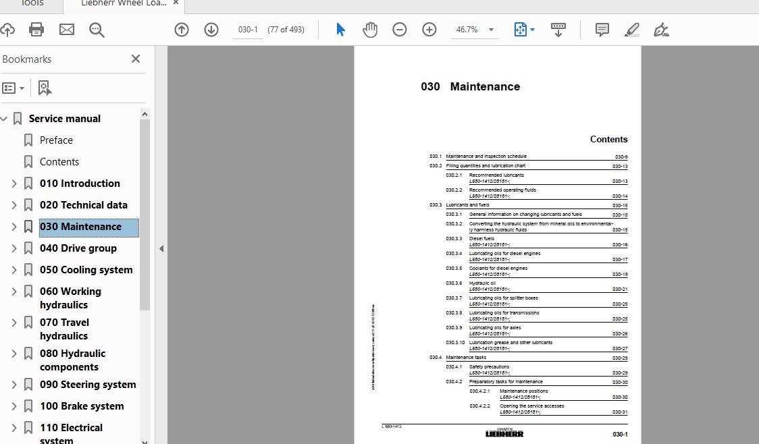Click inside the page number field

point(247,29)
